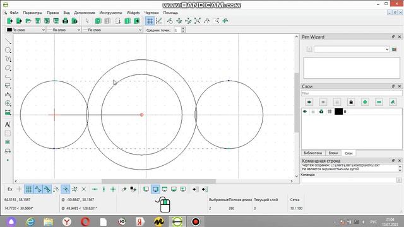Click the Zoom pan icon
404x227 pixels.
225,21
